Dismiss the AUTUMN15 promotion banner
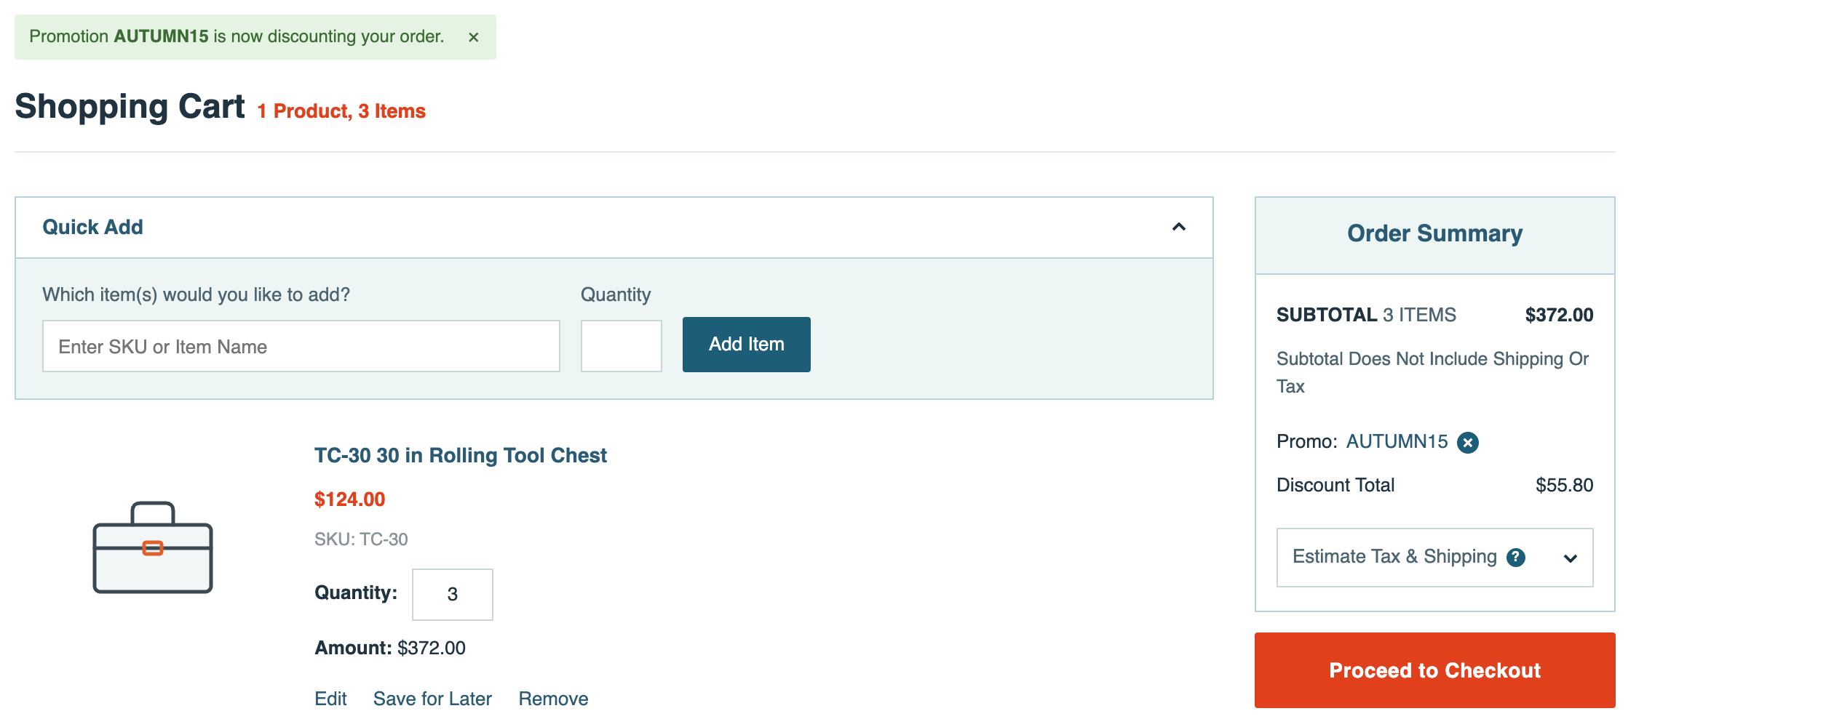This screenshot has width=1834, height=727. pyautogui.click(x=473, y=37)
